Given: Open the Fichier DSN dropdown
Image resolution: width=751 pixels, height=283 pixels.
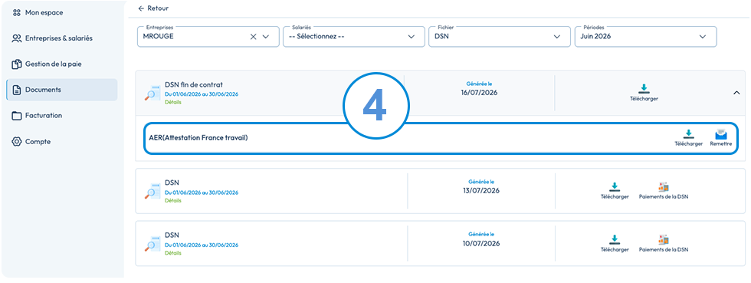Looking at the screenshot, I should pos(500,37).
